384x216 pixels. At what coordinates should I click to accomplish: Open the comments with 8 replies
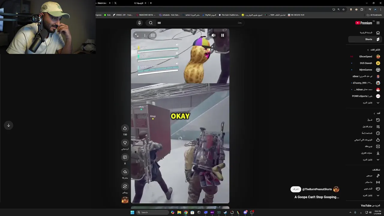125,157
